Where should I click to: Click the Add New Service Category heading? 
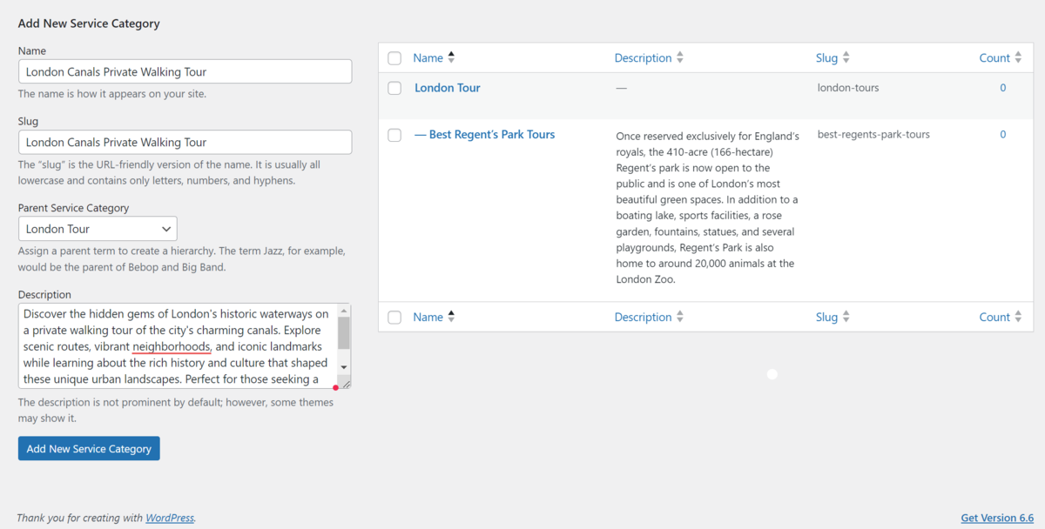(x=89, y=23)
